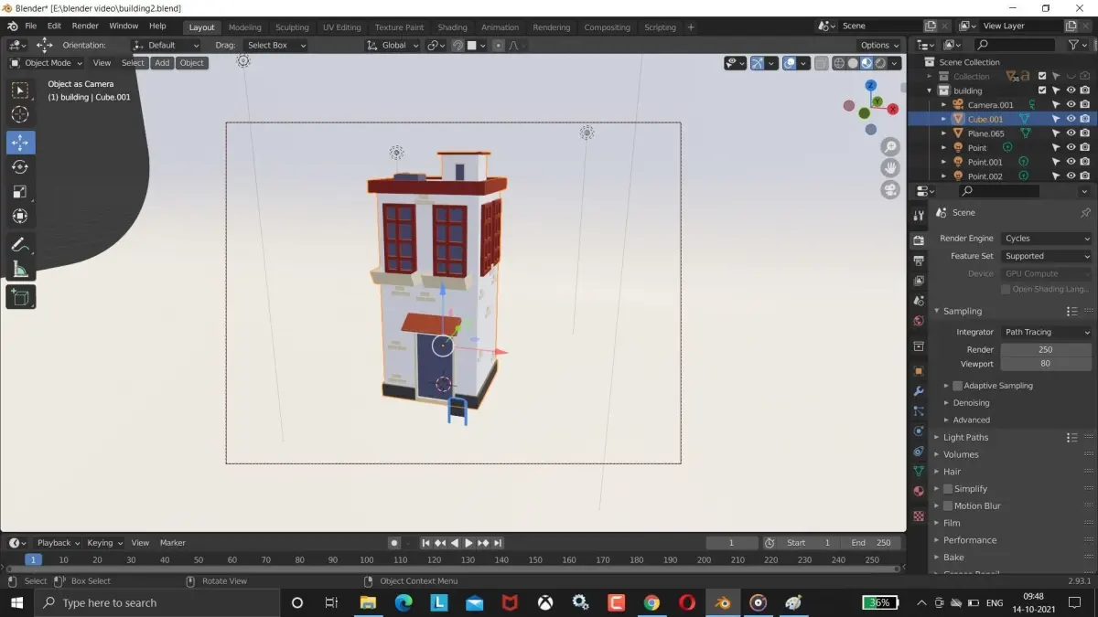This screenshot has height=617, width=1098.
Task: Open the viewport Add menu
Action: [x=162, y=63]
